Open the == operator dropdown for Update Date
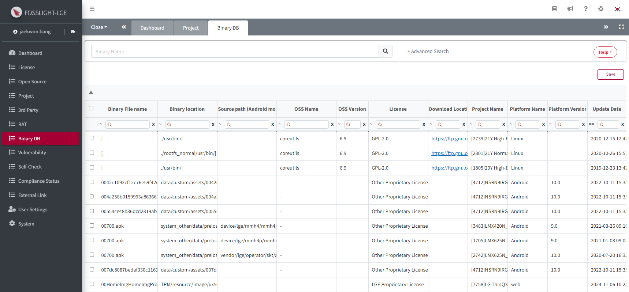Screen dimensions: 629x292 click(x=591, y=124)
